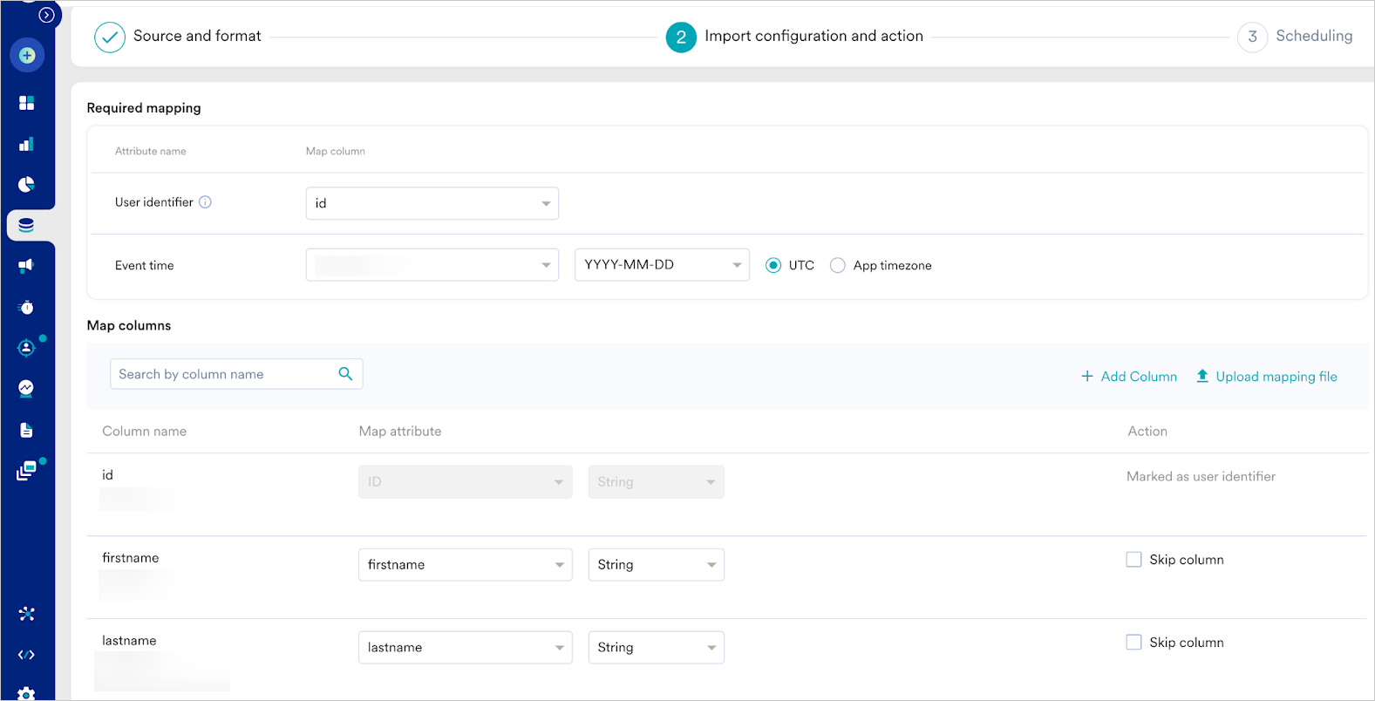The image size is (1375, 701).
Task: Click the blue plus create icon in sidebar
Action: pos(27,55)
